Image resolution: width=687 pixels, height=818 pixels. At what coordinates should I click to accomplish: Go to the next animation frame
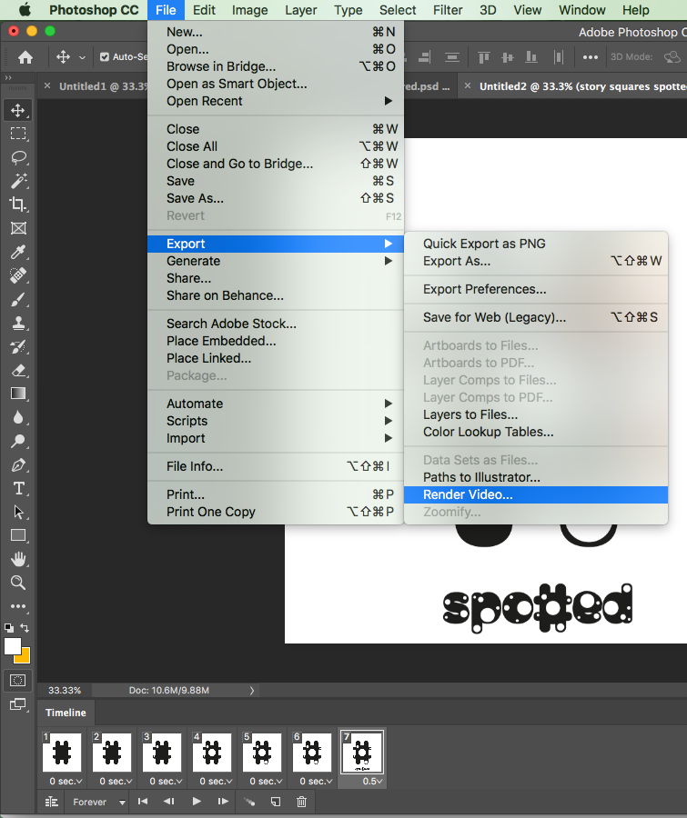223,802
